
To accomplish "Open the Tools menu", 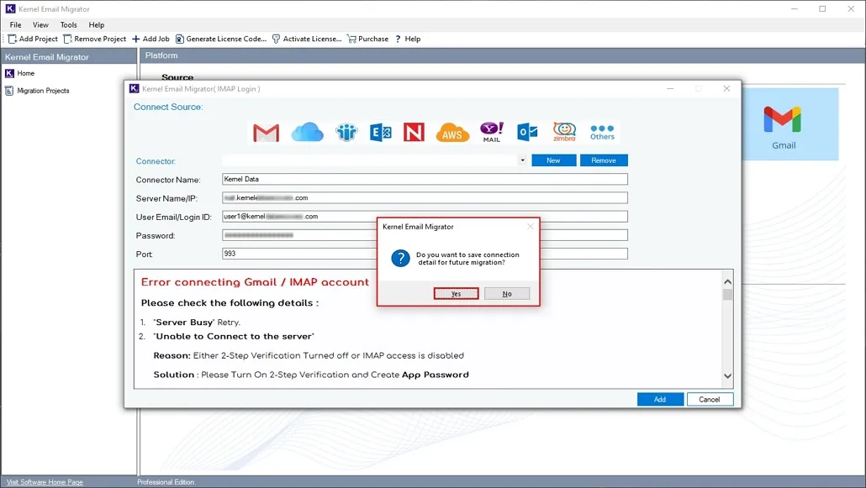I will click(68, 24).
